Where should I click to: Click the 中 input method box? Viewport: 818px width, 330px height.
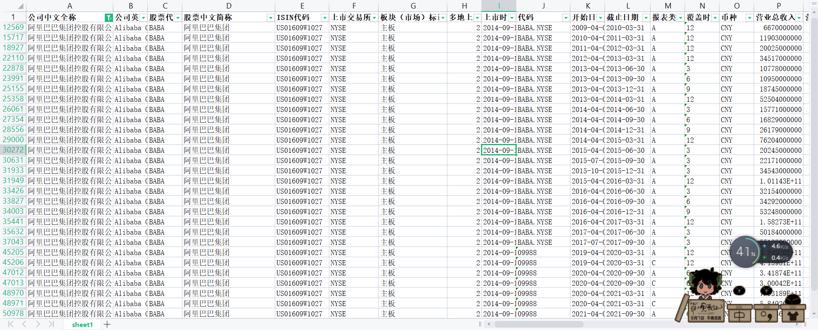[x=739, y=315]
